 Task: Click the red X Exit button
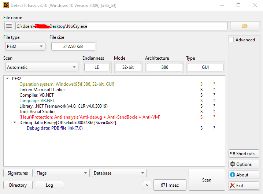pos(244,186)
